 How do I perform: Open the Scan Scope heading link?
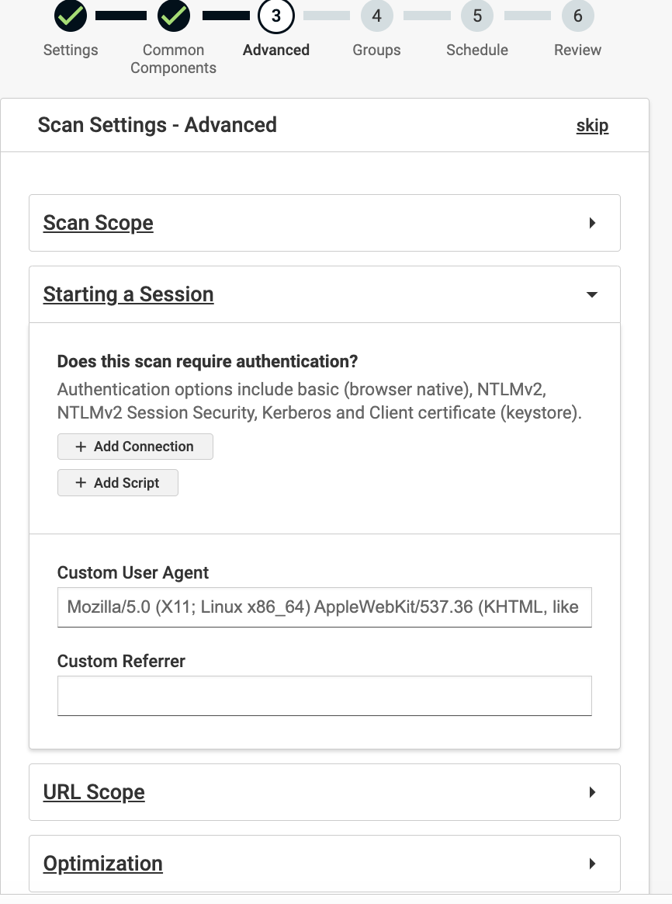tap(99, 223)
